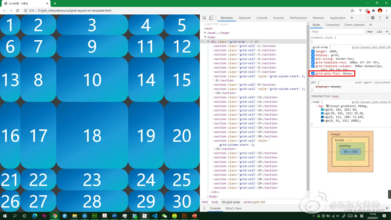Open color picker for rgb(0, 91, 151)

click(322, 121)
